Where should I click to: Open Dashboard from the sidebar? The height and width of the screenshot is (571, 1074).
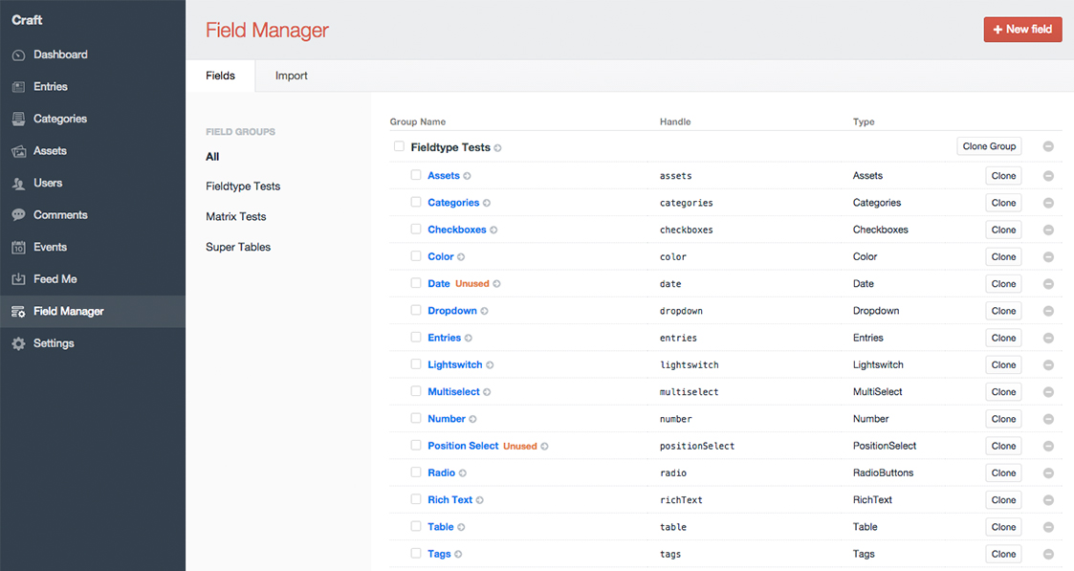point(60,55)
